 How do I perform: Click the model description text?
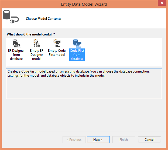coord(78,73)
